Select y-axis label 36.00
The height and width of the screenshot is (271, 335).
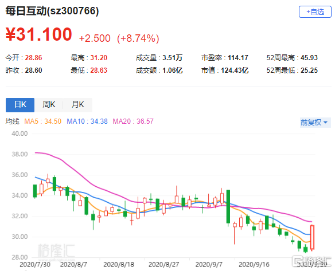[x=20, y=175]
